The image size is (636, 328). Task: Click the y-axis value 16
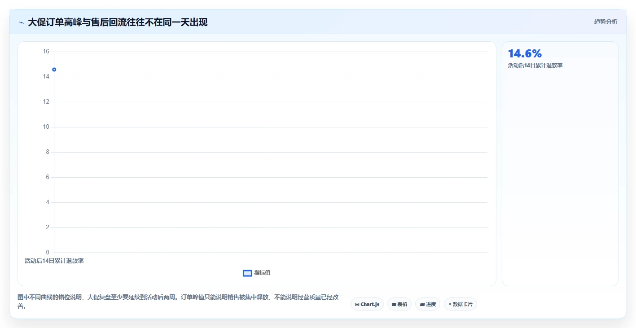pyautogui.click(x=46, y=52)
